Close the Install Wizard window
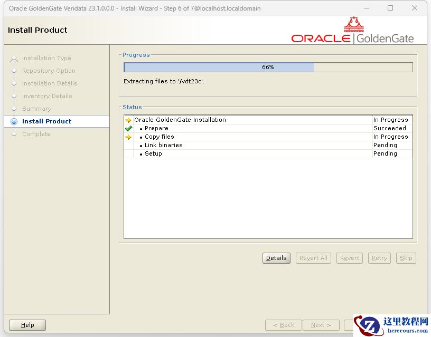Screen dimensions: 431x337 pyautogui.click(x=415, y=8)
